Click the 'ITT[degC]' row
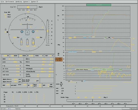Screen dimensions: 138x110 (39, 68)
